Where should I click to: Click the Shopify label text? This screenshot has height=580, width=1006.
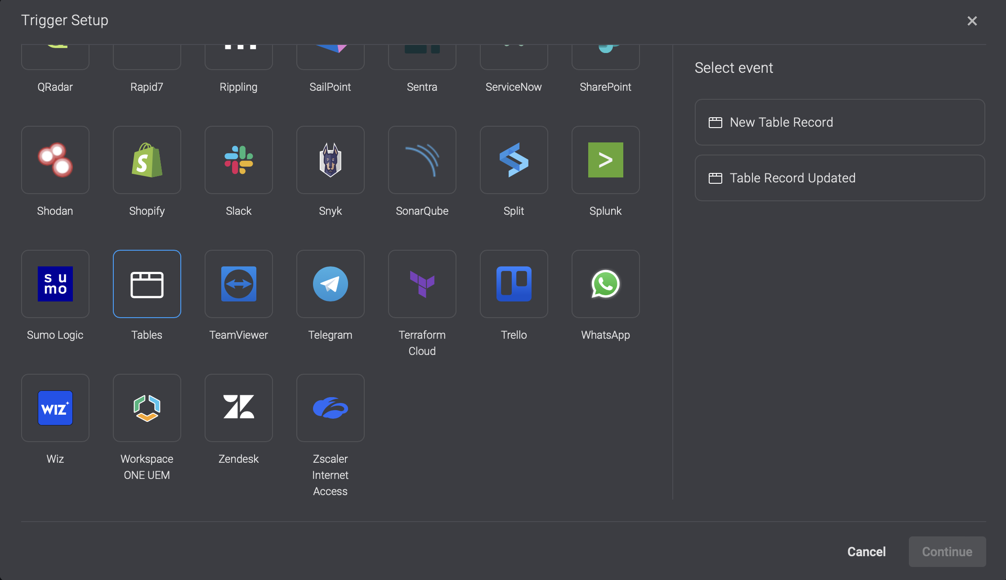coord(147,211)
